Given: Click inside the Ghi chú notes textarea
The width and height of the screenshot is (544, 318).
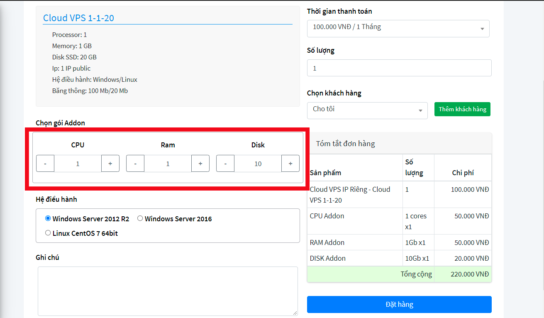Looking at the screenshot, I should point(168,291).
